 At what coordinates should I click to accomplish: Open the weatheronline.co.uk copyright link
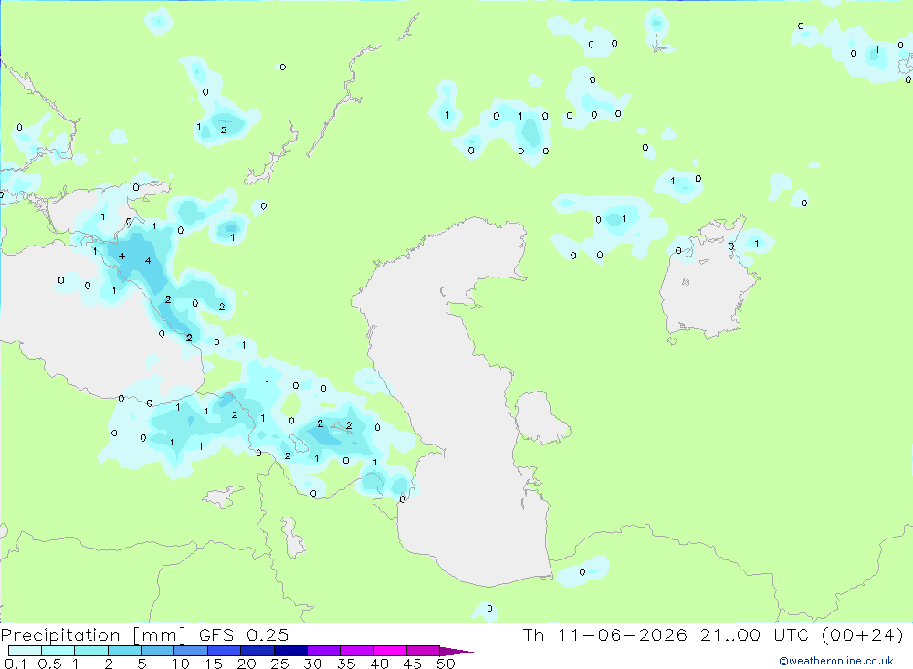pos(836,661)
